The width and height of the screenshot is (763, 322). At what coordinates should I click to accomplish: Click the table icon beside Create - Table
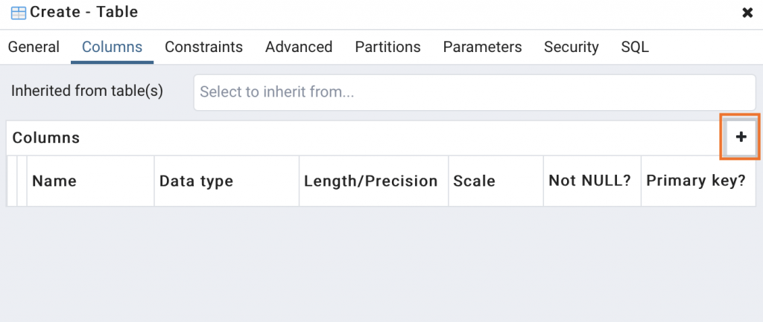(x=19, y=13)
